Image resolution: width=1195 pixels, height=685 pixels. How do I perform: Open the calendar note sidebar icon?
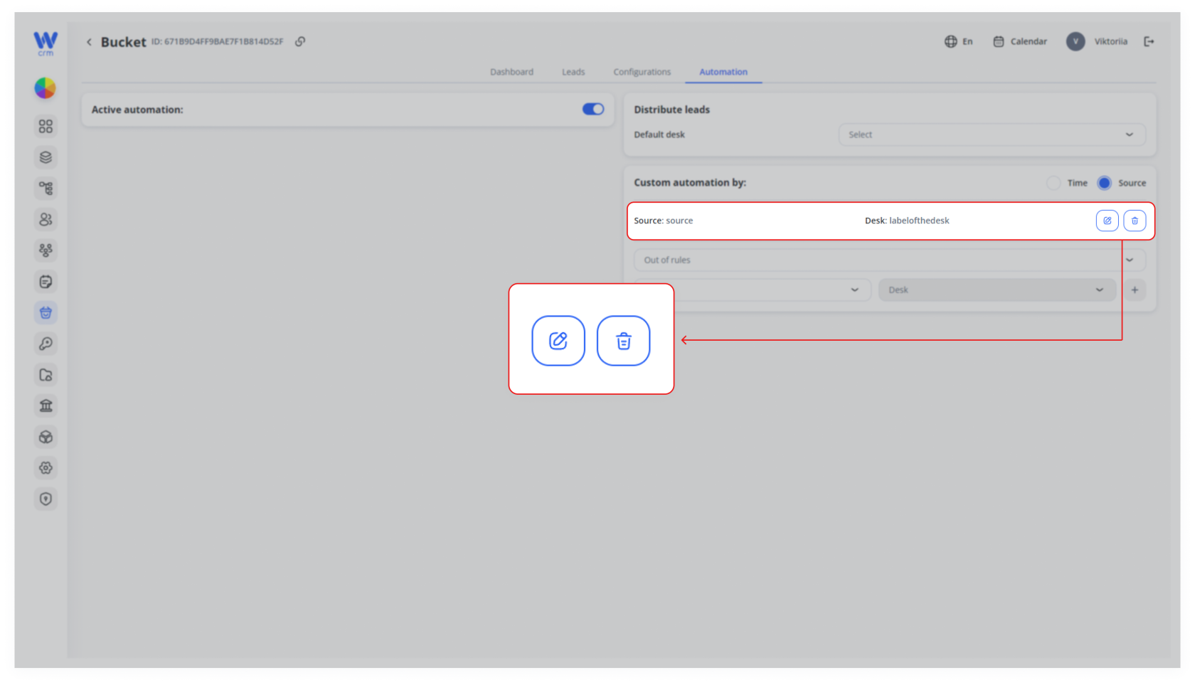pos(46,282)
